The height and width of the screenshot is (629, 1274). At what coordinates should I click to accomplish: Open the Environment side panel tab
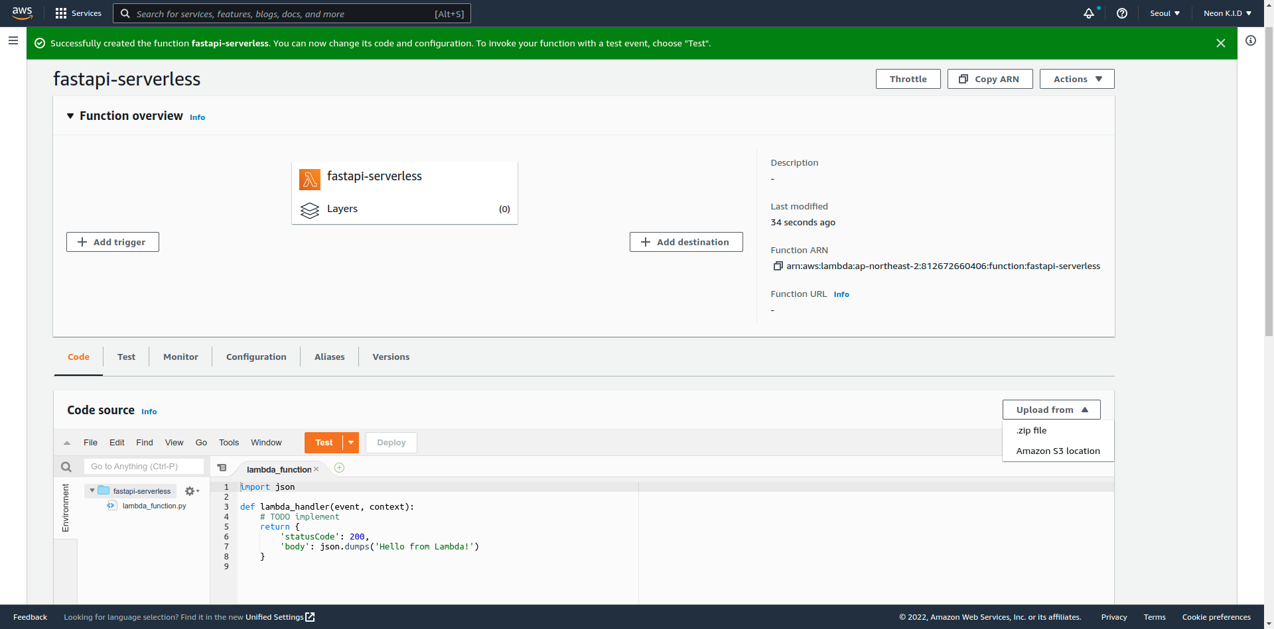pyautogui.click(x=65, y=508)
